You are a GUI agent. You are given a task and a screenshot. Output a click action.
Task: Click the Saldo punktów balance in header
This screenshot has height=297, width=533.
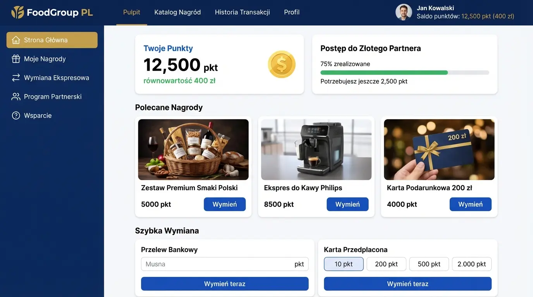point(466,16)
